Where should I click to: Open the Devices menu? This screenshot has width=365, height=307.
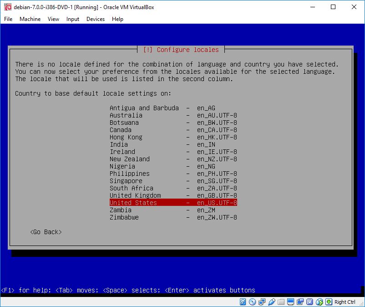pyautogui.click(x=96, y=19)
